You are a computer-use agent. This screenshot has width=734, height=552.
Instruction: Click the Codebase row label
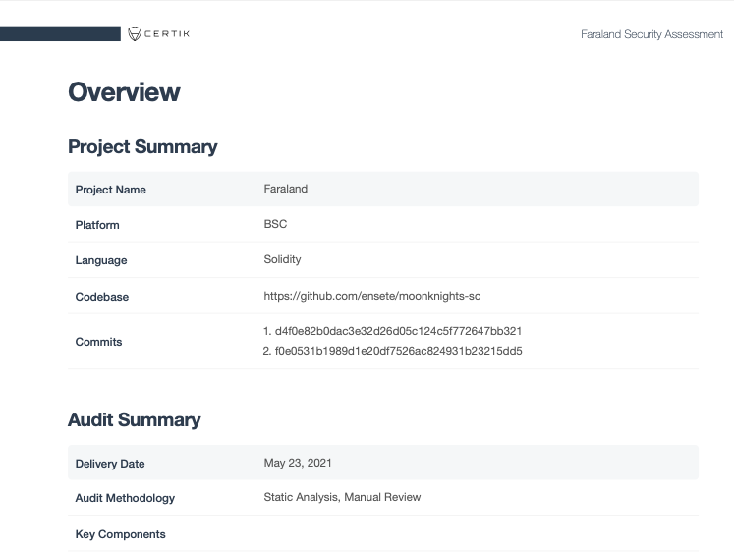[102, 297]
